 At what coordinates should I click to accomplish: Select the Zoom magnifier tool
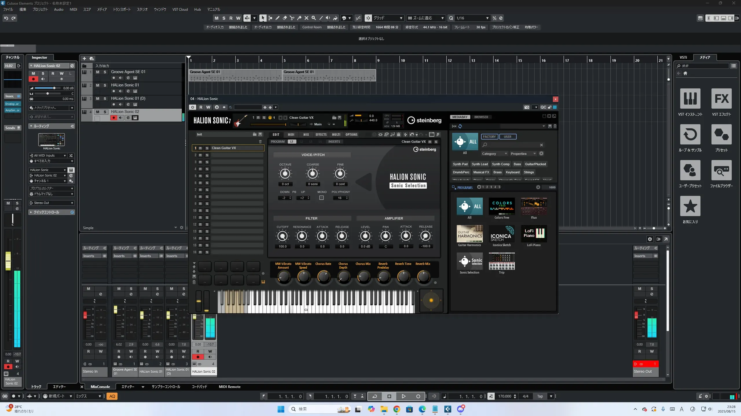pyautogui.click(x=313, y=18)
